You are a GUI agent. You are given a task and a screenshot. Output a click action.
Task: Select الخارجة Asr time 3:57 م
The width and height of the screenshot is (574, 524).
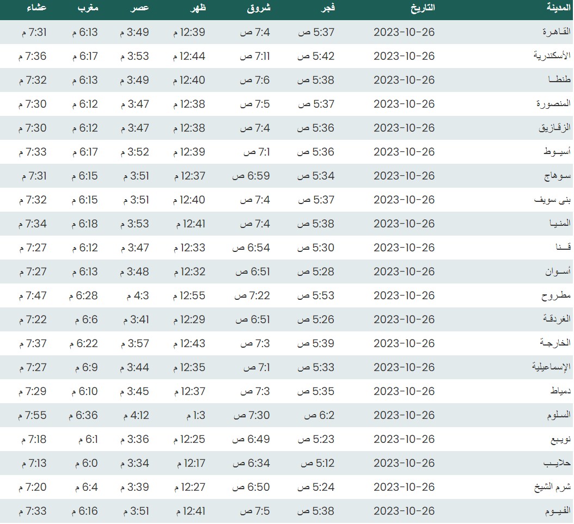pos(135,343)
